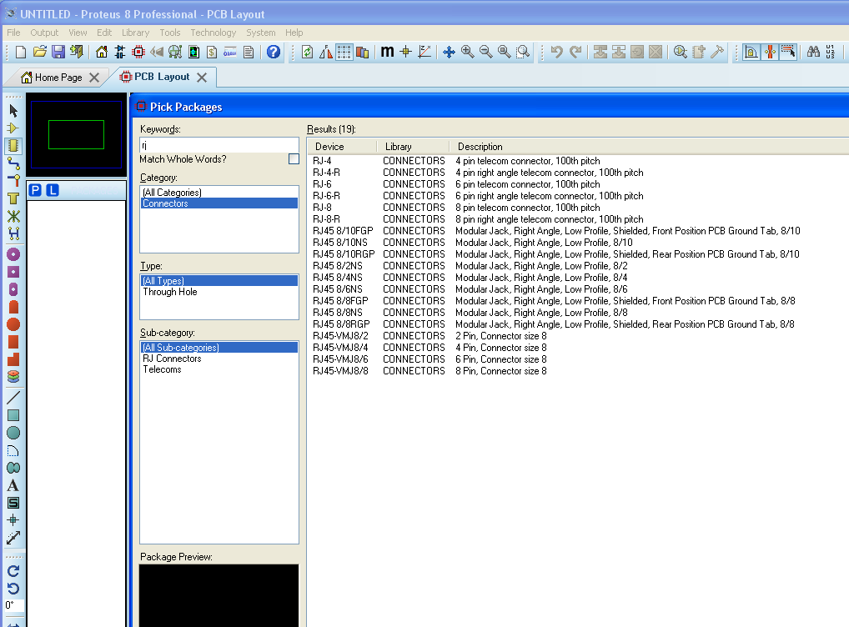
Task: Select the RJ-8 device row
Action: click(578, 208)
